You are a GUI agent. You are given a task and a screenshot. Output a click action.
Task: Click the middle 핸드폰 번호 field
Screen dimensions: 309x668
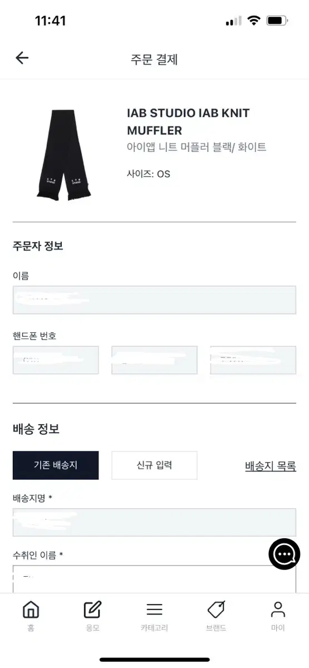(154, 360)
